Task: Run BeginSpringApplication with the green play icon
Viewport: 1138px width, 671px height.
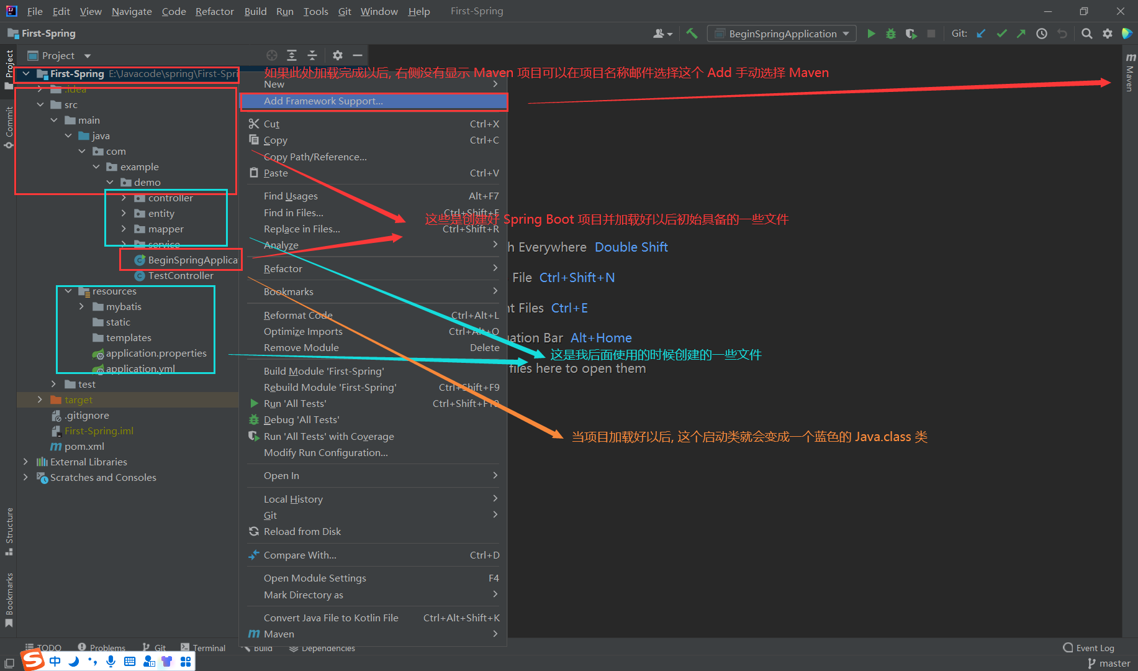Action: click(x=871, y=34)
